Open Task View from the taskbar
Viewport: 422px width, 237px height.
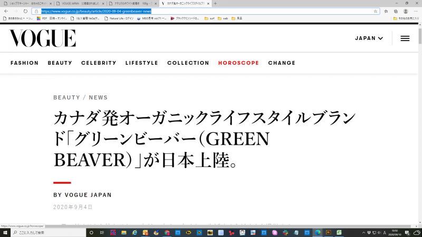(102, 232)
